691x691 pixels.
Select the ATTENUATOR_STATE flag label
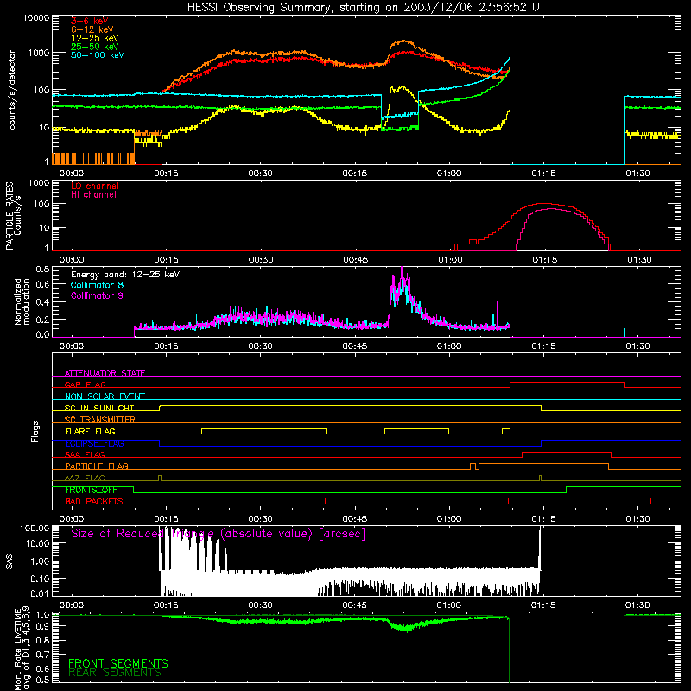click(105, 373)
